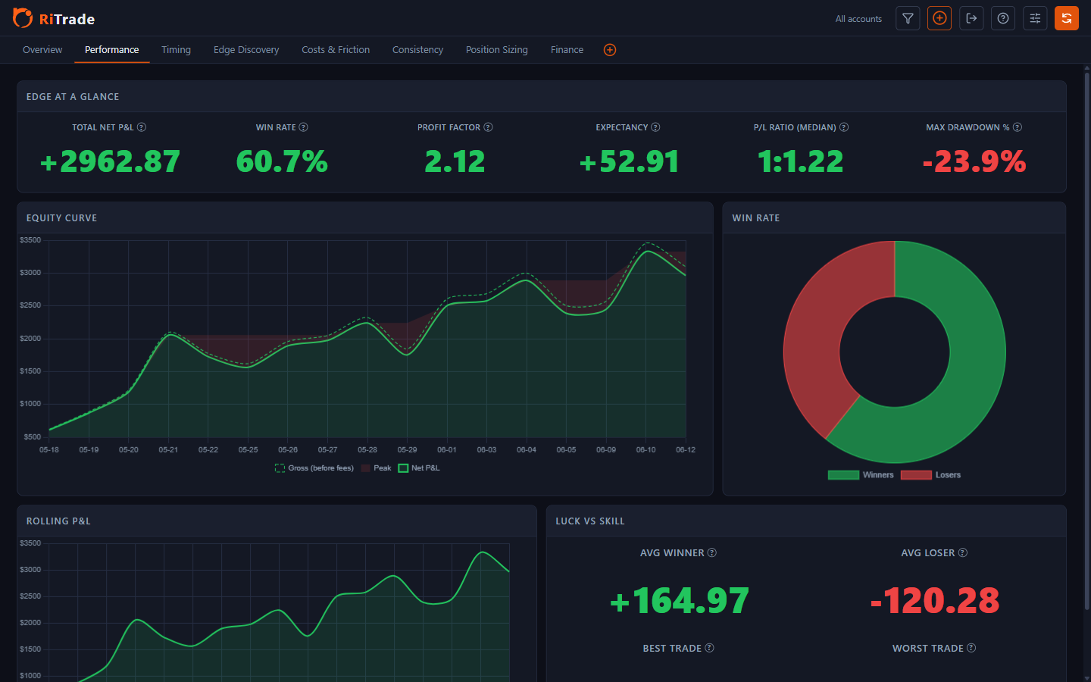This screenshot has width=1091, height=682.
Task: Add a new tab with plus icon
Action: click(610, 50)
